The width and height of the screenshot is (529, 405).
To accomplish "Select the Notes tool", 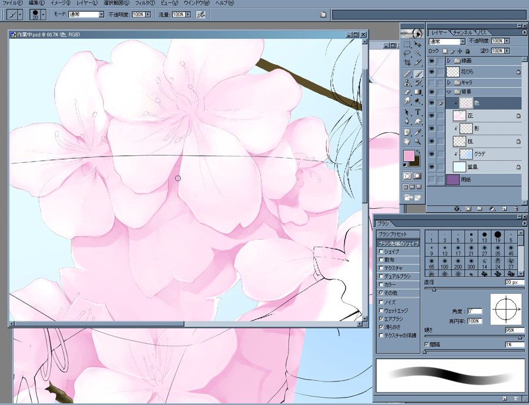I will coord(407,133).
